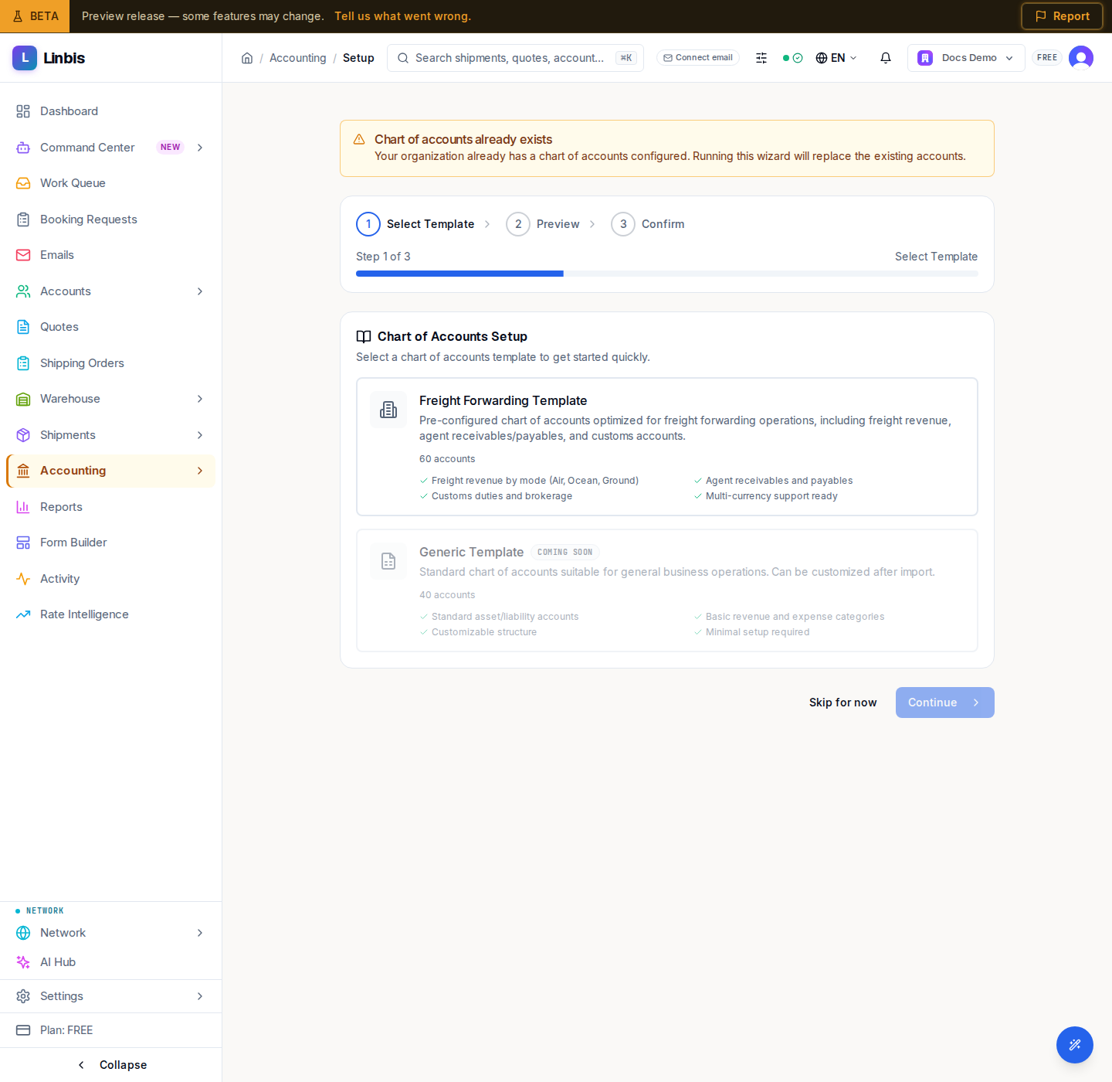Select the Freight Forwarding Template card
The width and height of the screenshot is (1112, 1082).
tap(667, 447)
